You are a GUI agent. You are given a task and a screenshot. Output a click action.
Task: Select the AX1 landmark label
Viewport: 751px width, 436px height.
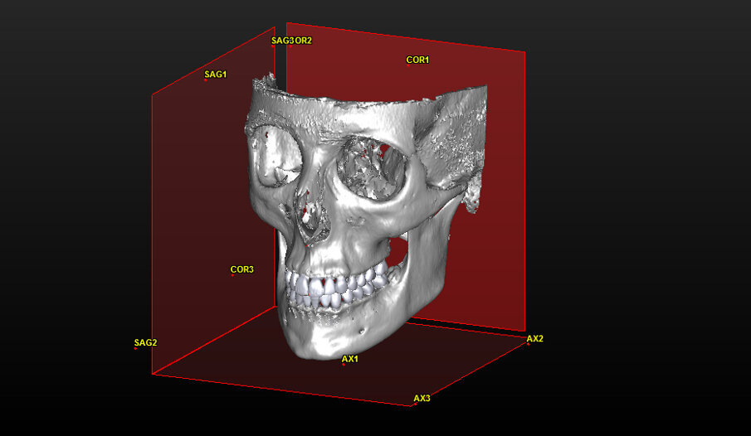350,359
